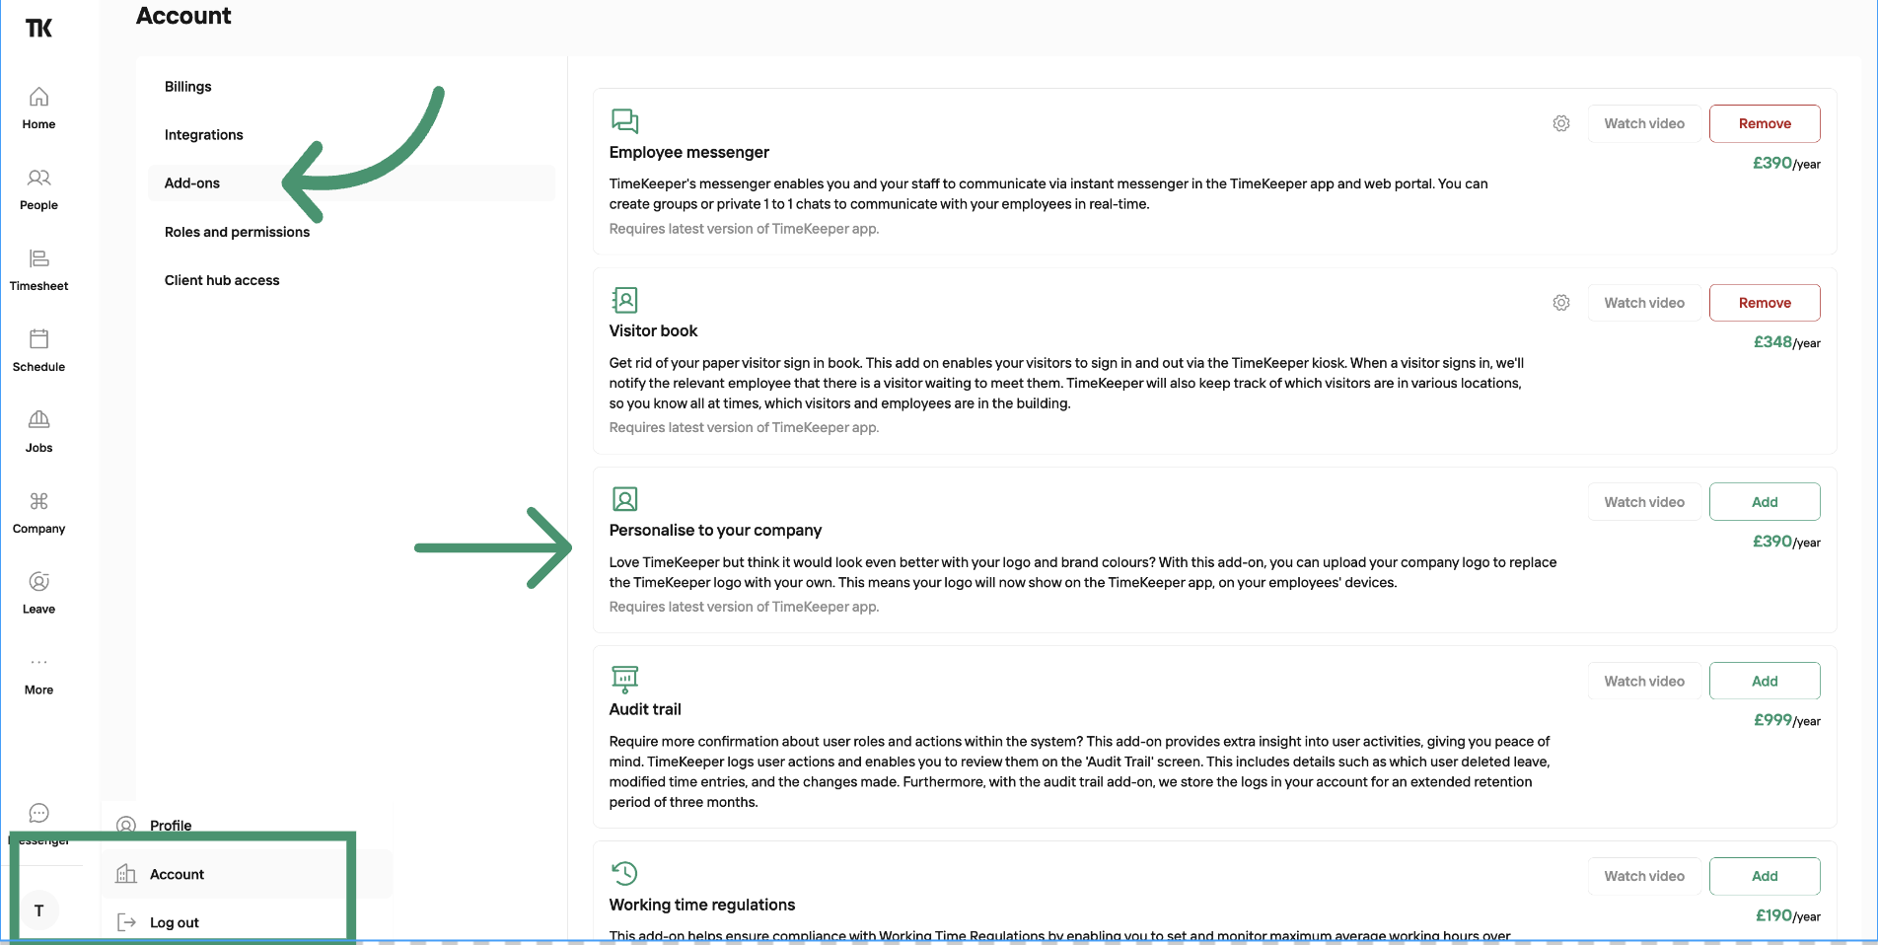This screenshot has width=1878, height=945.
Task: Click the Employee messenger title
Action: click(x=688, y=152)
